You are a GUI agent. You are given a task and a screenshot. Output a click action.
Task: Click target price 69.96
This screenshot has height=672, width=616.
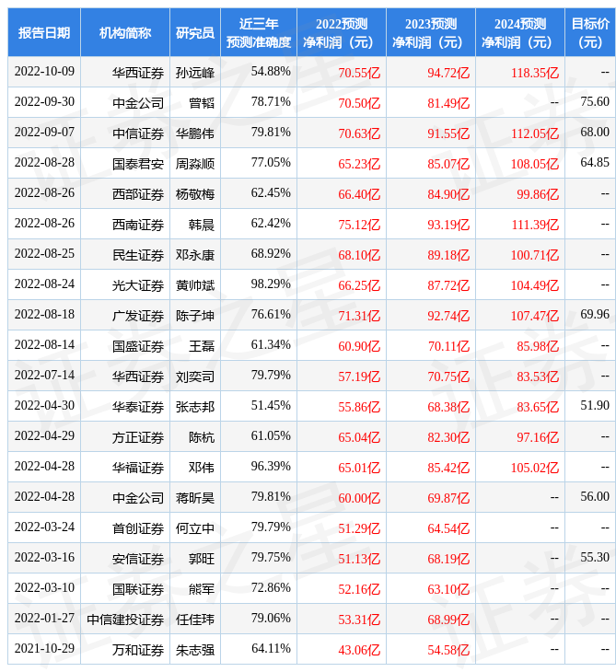click(x=595, y=315)
